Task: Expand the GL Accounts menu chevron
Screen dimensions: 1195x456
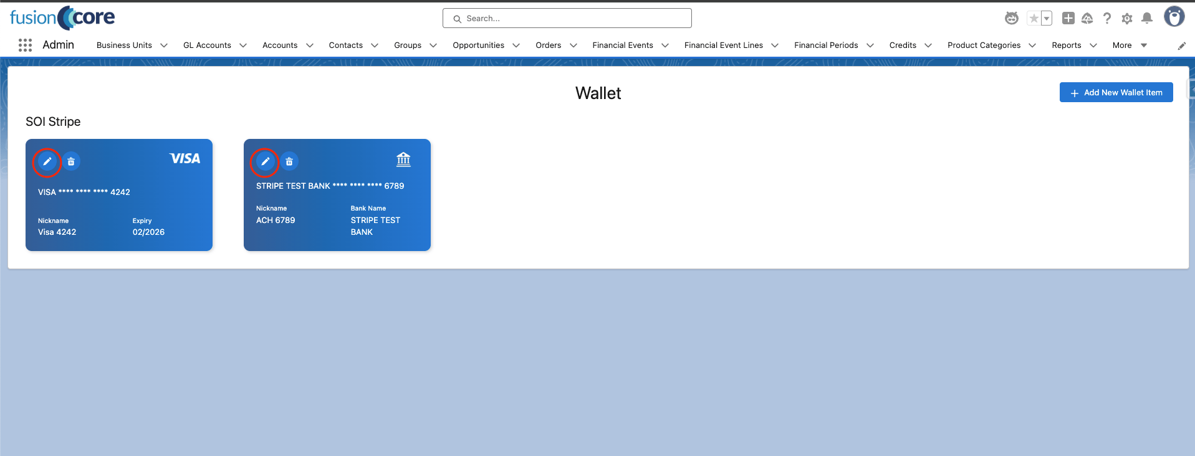Action: pos(243,45)
